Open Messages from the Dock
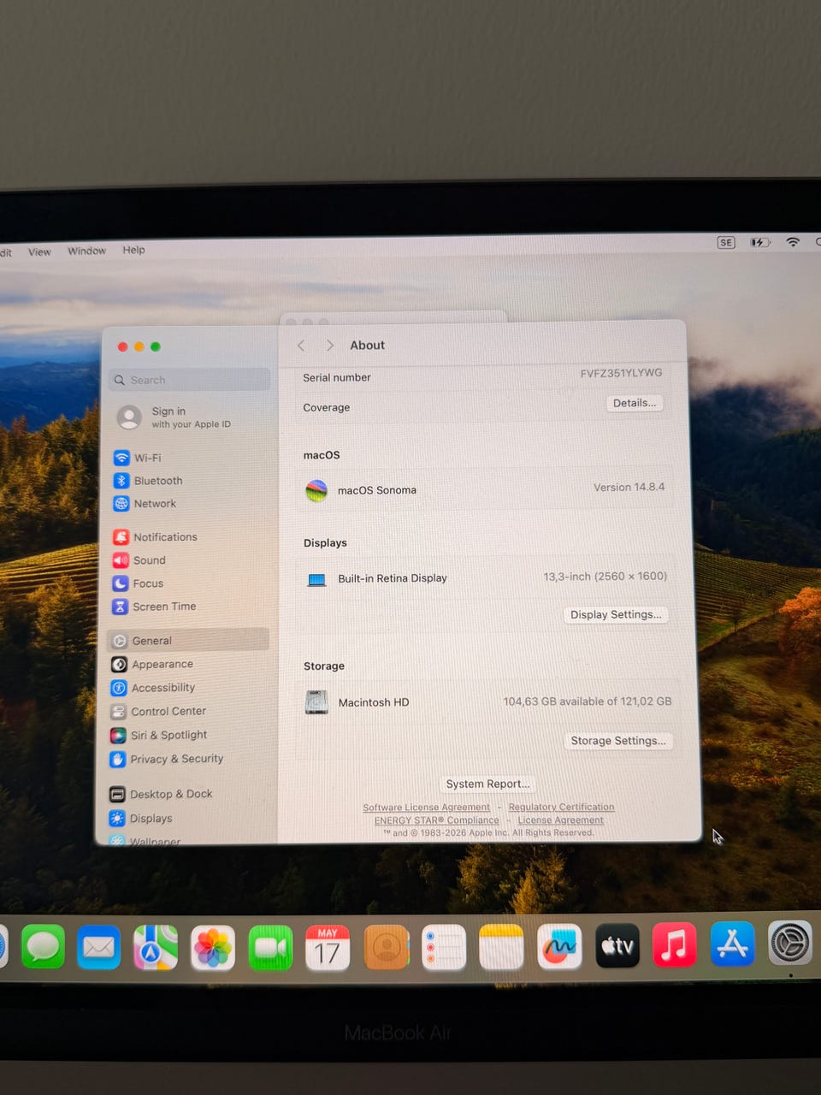The width and height of the screenshot is (821, 1095). (43, 947)
